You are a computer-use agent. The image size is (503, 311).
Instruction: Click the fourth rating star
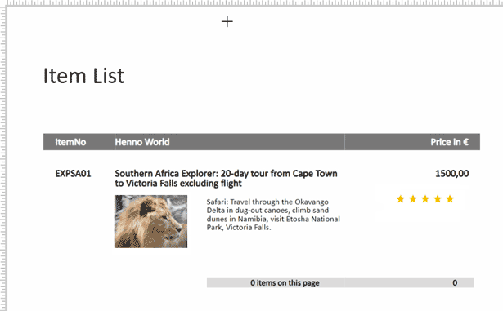tap(438, 199)
